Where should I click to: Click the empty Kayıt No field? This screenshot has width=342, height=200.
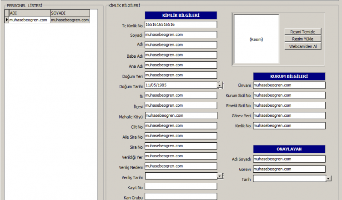point(181,186)
